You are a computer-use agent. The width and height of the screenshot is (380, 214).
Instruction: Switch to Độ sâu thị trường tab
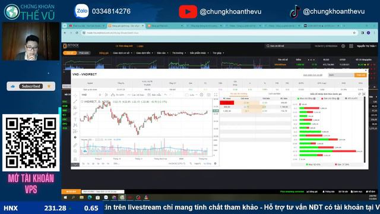point(239,94)
